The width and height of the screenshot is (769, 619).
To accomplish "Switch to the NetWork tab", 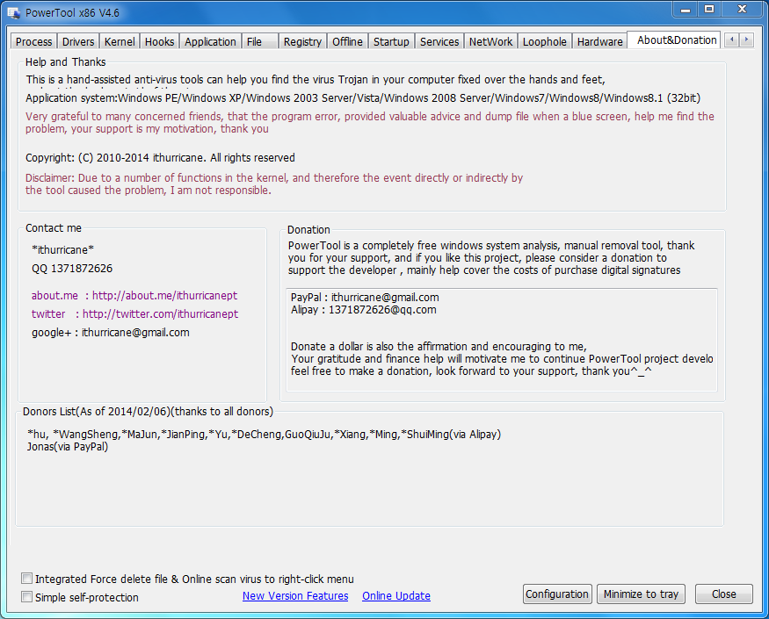I will 490,41.
